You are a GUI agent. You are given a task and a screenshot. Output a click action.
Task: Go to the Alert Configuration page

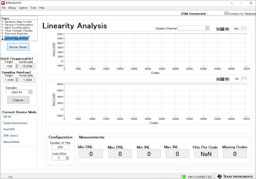pyautogui.click(x=17, y=27)
